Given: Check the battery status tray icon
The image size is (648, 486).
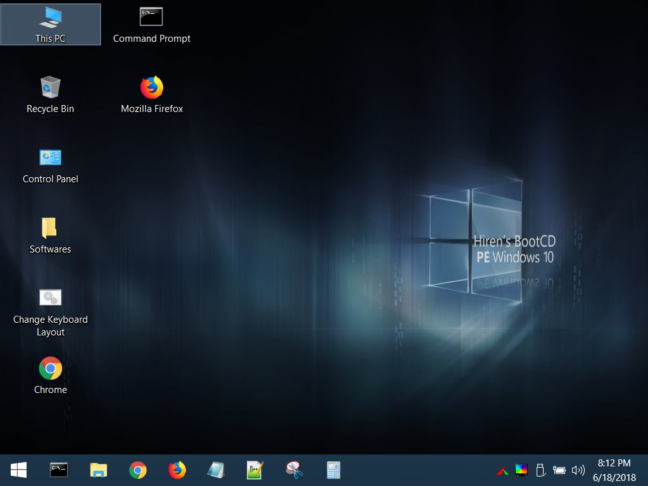Looking at the screenshot, I should [559, 470].
